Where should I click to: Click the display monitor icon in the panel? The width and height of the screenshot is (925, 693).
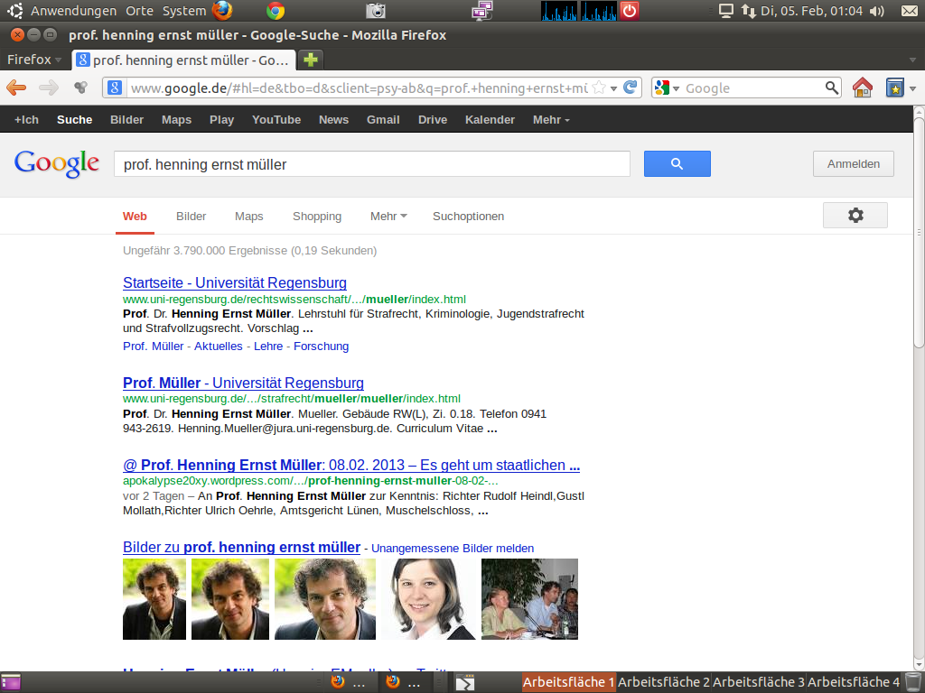pyautogui.click(x=725, y=11)
